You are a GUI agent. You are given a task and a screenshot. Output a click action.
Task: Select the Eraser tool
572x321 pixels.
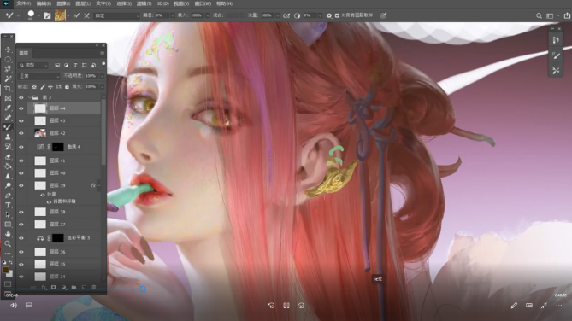tap(8, 157)
